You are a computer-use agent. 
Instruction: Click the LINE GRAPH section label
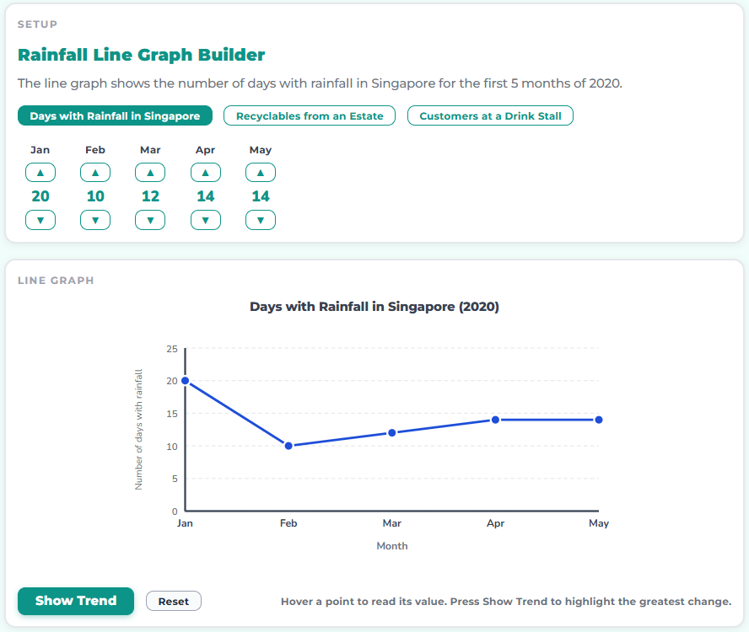(x=56, y=281)
